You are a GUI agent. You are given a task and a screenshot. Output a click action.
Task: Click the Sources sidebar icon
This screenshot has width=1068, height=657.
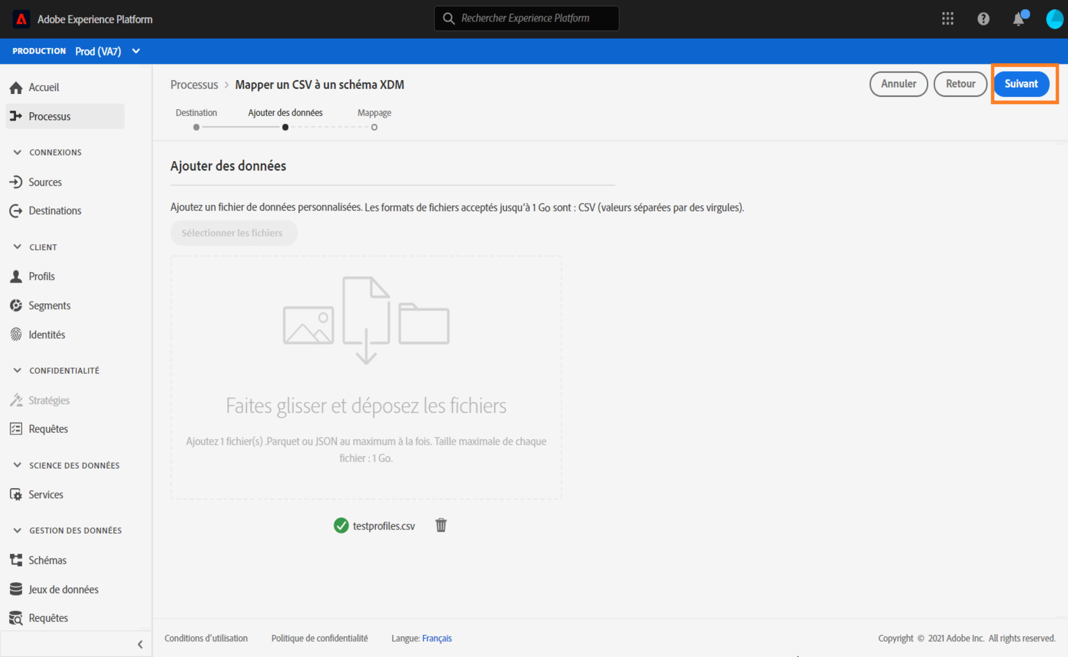click(16, 182)
